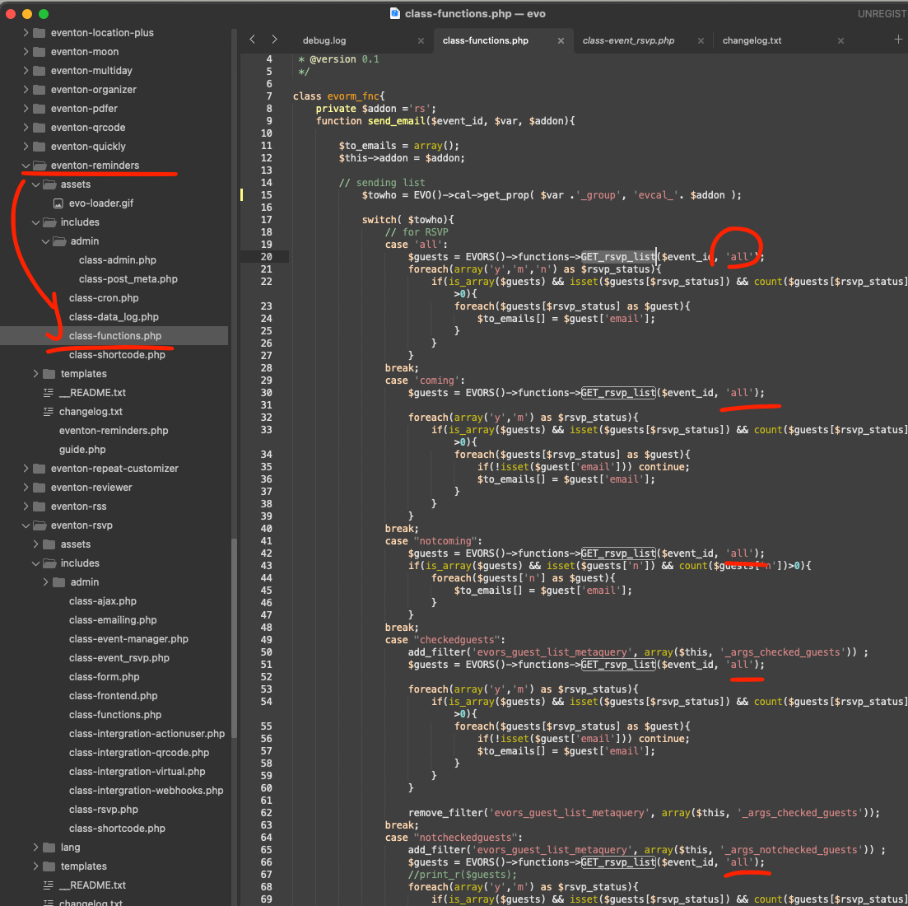Open class-intergration-actionuser.php file

coord(147,733)
